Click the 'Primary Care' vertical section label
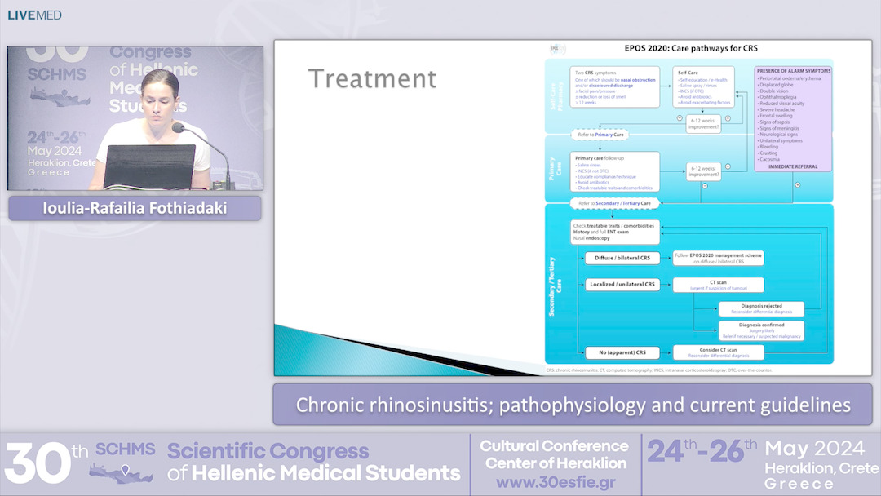Image resolution: width=881 pixels, height=496 pixels. [556, 169]
